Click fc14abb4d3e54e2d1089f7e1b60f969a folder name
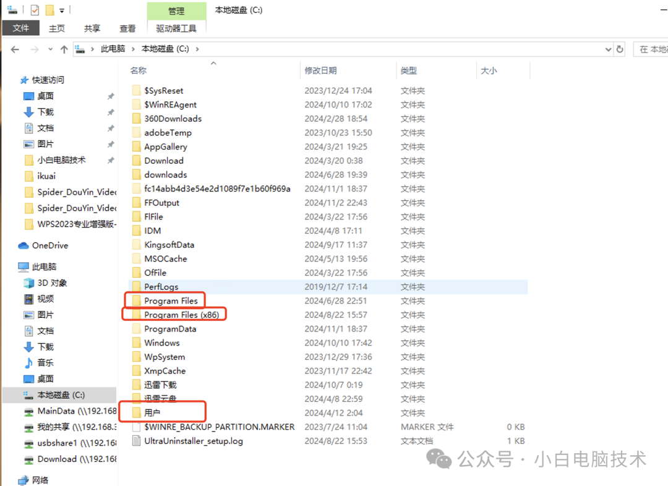 click(217, 189)
